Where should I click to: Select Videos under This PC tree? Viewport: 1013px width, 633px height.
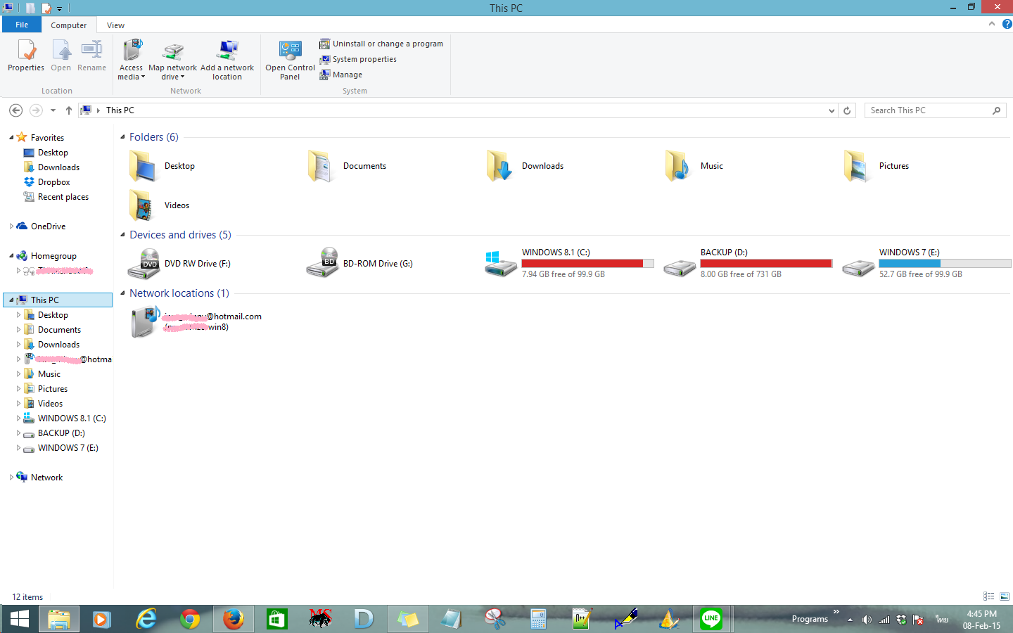44,404
